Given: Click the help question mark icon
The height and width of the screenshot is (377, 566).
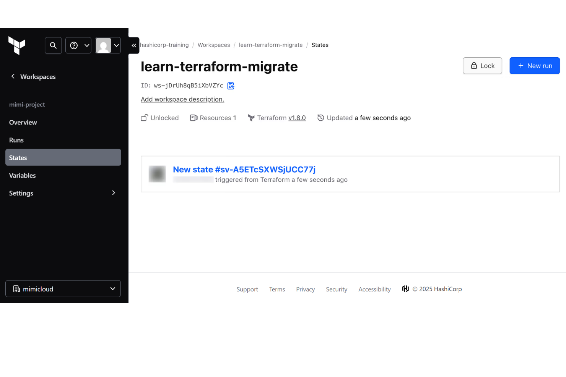Looking at the screenshot, I should pos(73,45).
